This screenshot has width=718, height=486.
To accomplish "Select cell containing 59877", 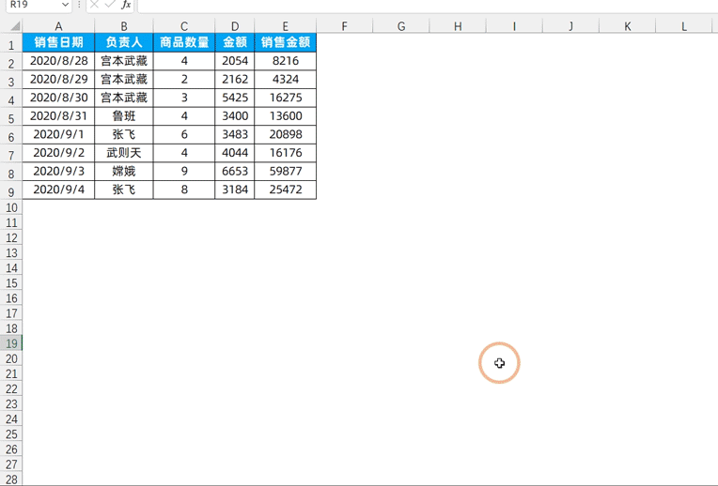I will [286, 171].
